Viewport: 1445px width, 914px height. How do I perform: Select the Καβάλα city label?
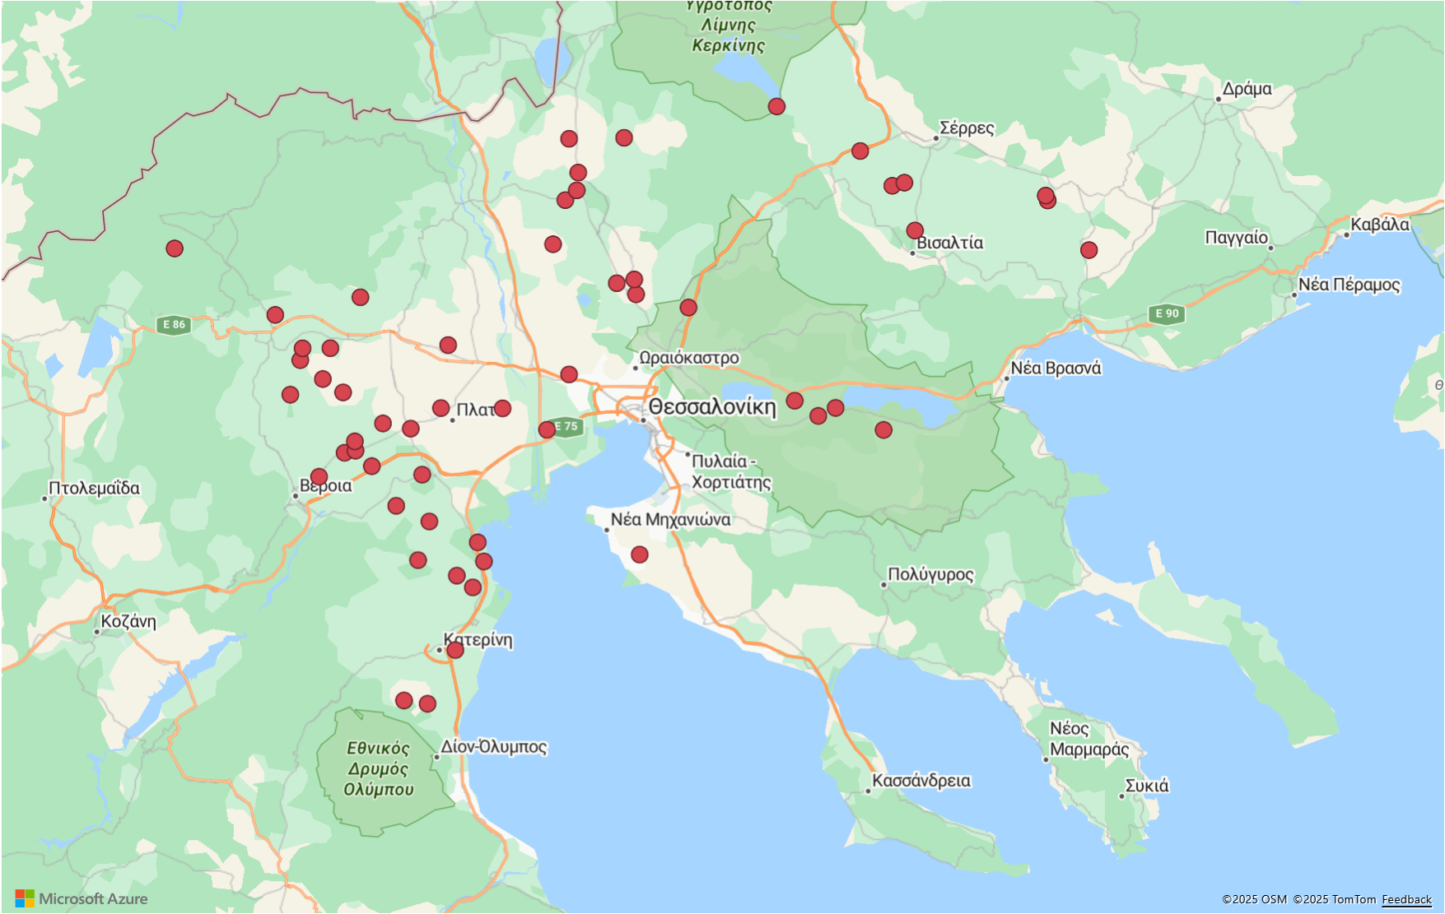coord(1379,225)
